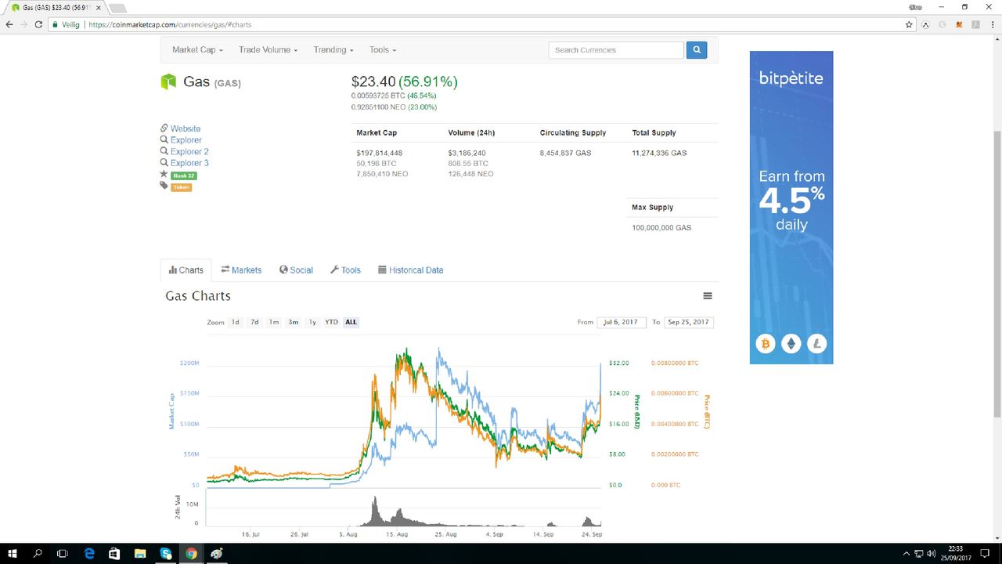Open Chrome's three-dot menu
1002x564 pixels.
click(x=993, y=24)
